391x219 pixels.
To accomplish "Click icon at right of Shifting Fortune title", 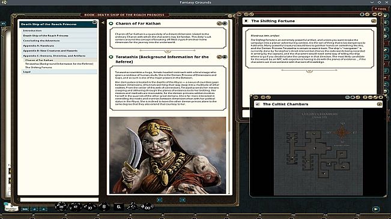I will 374,21.
